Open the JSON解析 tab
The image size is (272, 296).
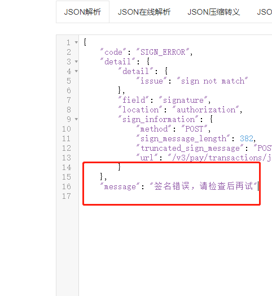click(82, 12)
